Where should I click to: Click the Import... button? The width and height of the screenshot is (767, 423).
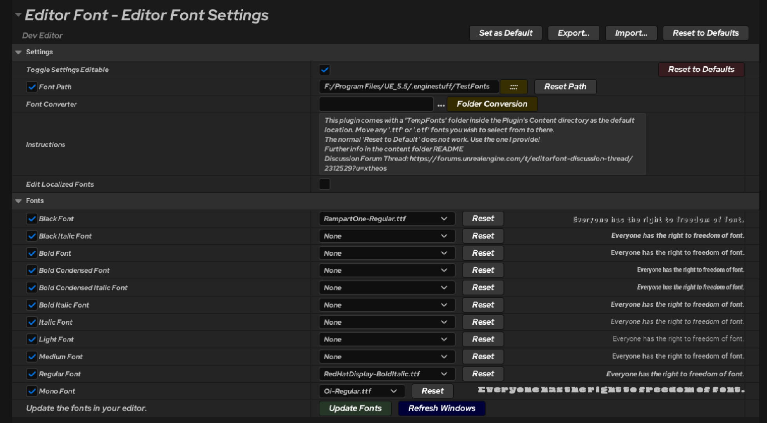pos(631,33)
